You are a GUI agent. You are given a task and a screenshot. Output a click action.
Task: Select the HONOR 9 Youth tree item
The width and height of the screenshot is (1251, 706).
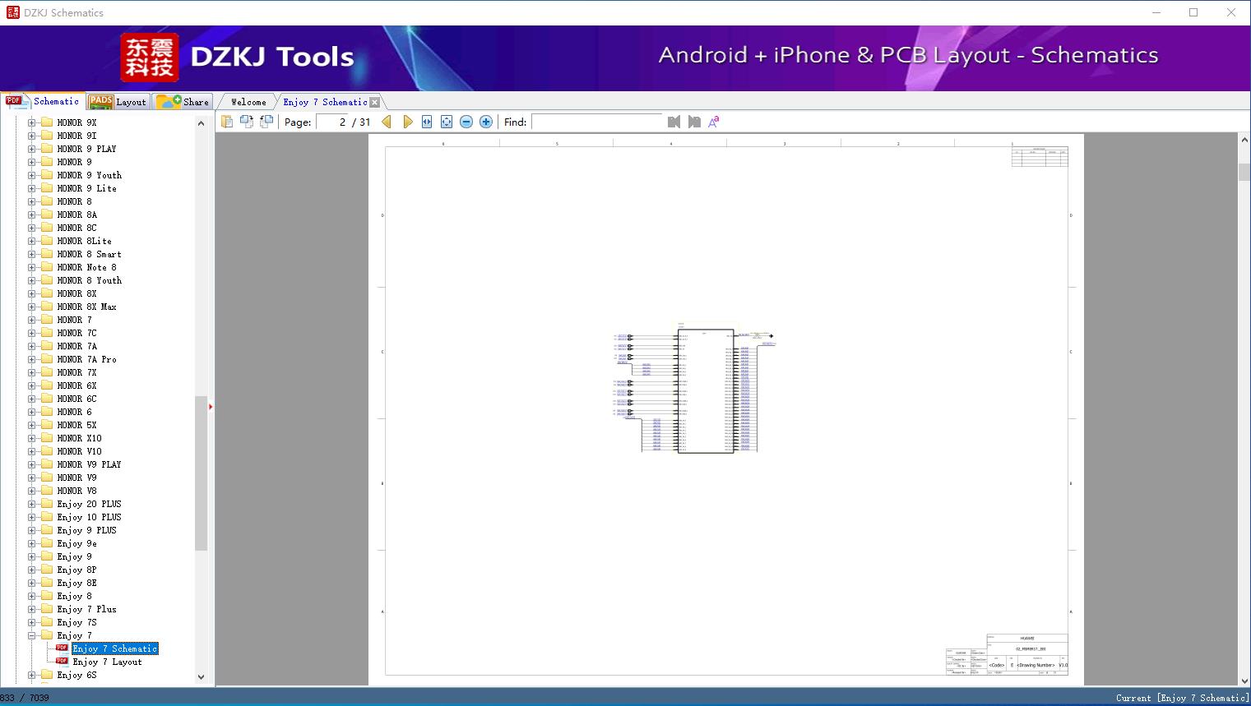click(90, 175)
